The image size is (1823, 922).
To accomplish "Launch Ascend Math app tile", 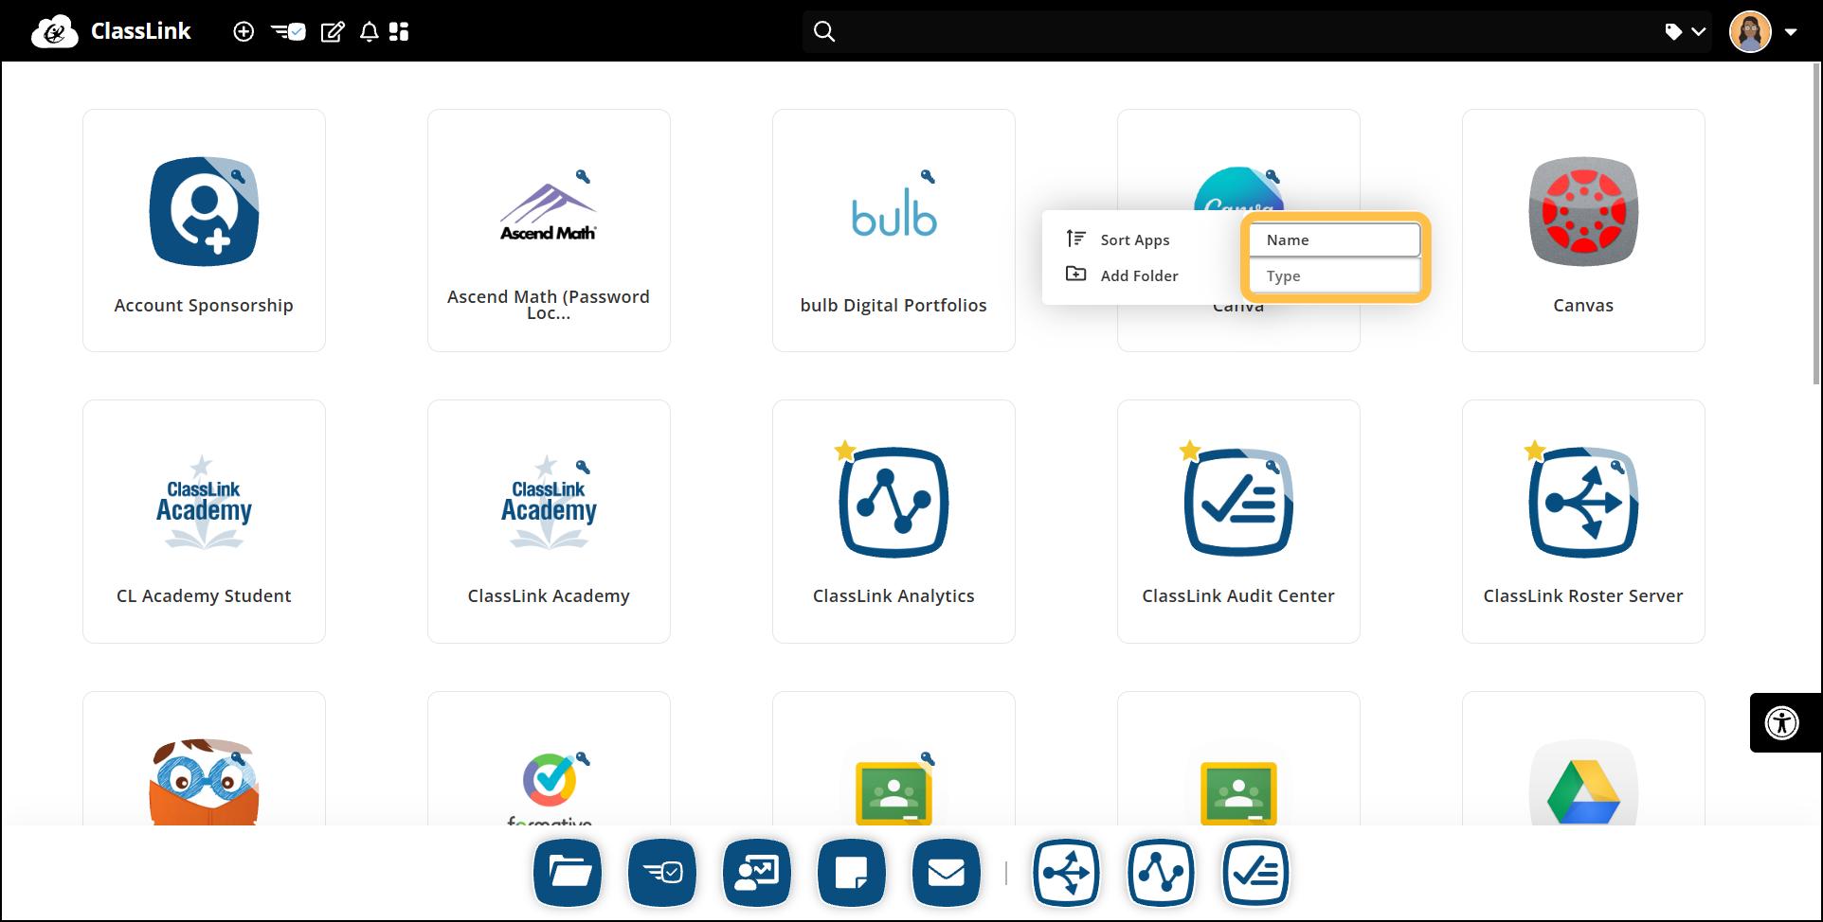I will pos(549,230).
